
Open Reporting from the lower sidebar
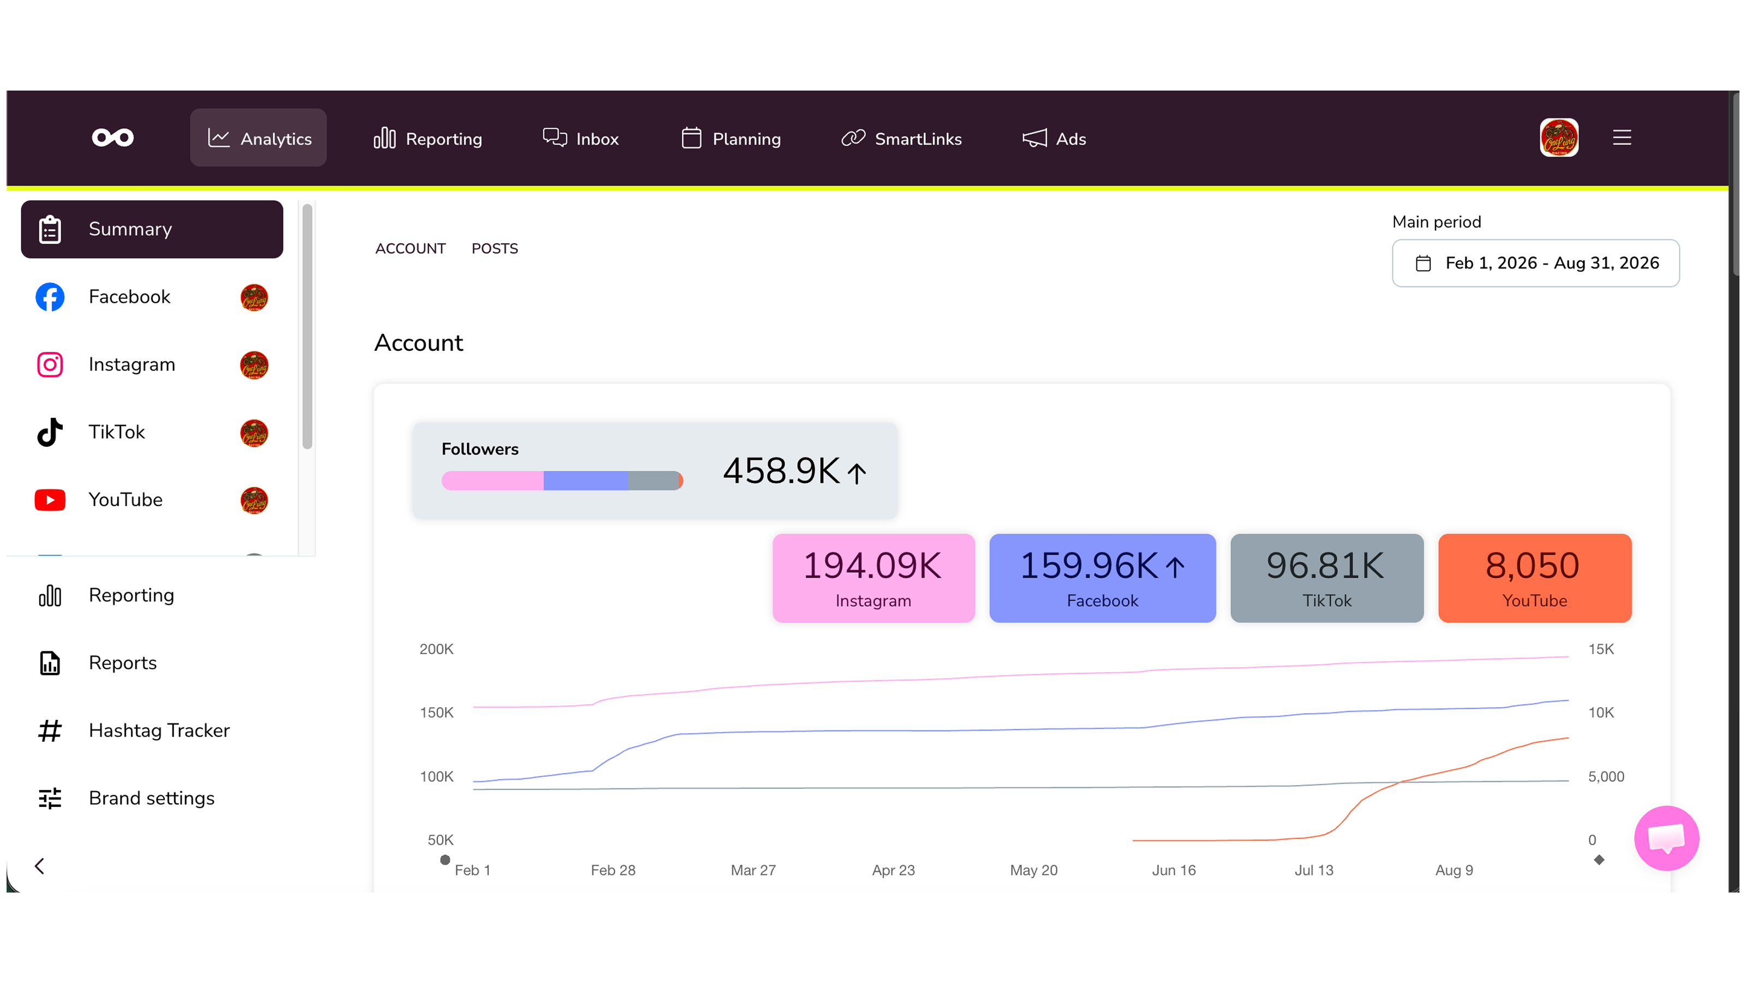point(152,595)
